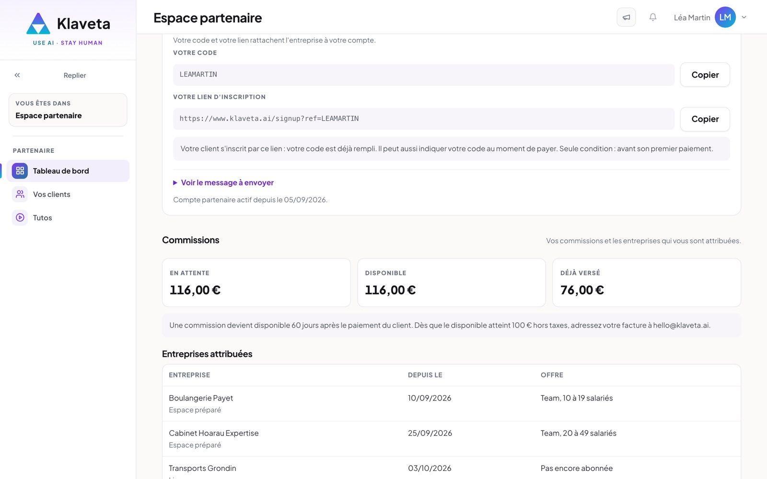767x479 pixels.
Task: Click the Commissions section heading
Action: (x=191, y=240)
